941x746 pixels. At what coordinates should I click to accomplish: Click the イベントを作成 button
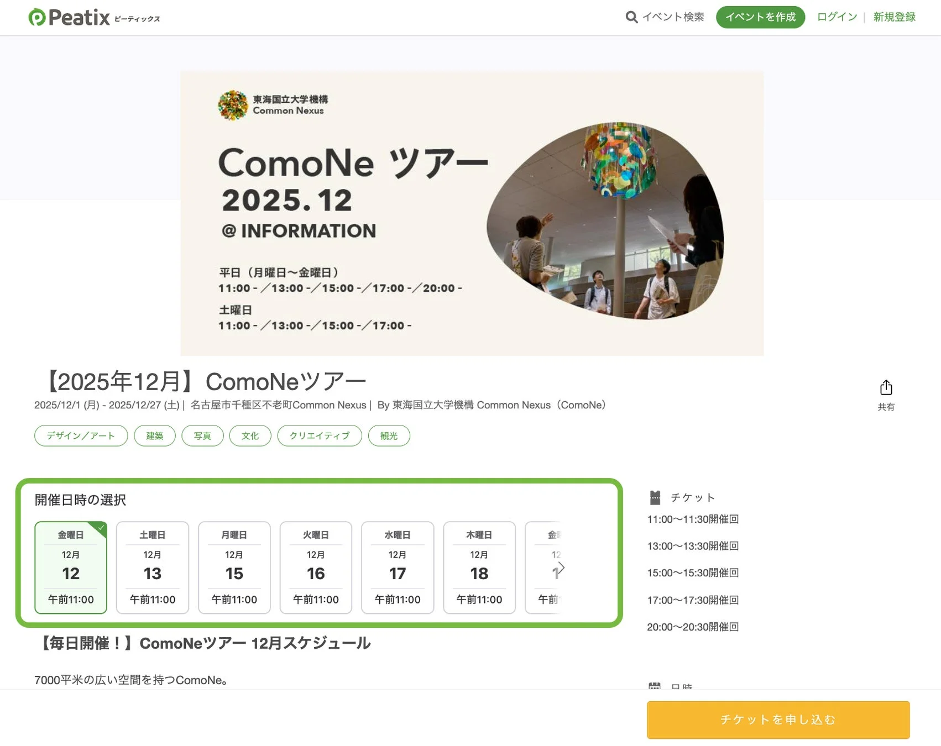(760, 17)
